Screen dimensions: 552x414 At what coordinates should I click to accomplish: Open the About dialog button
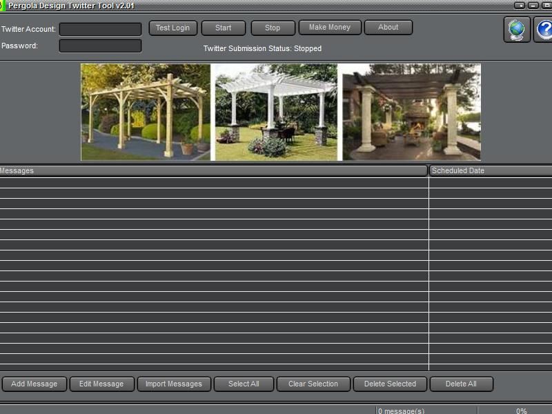(x=388, y=27)
